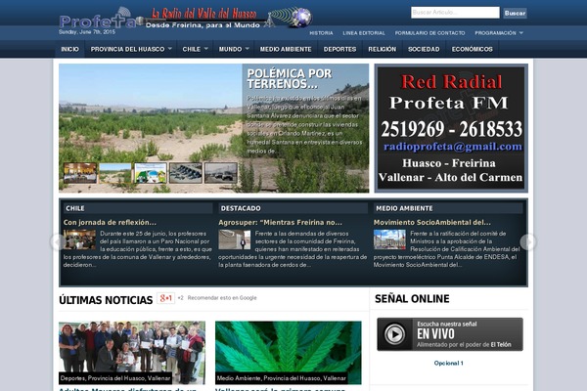Show previous featured articles with left arrow
The image size is (587, 391).
click(58, 242)
